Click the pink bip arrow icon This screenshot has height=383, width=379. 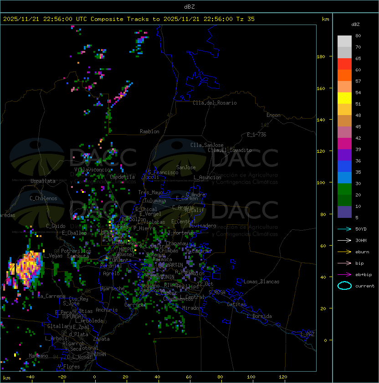[x=344, y=263]
